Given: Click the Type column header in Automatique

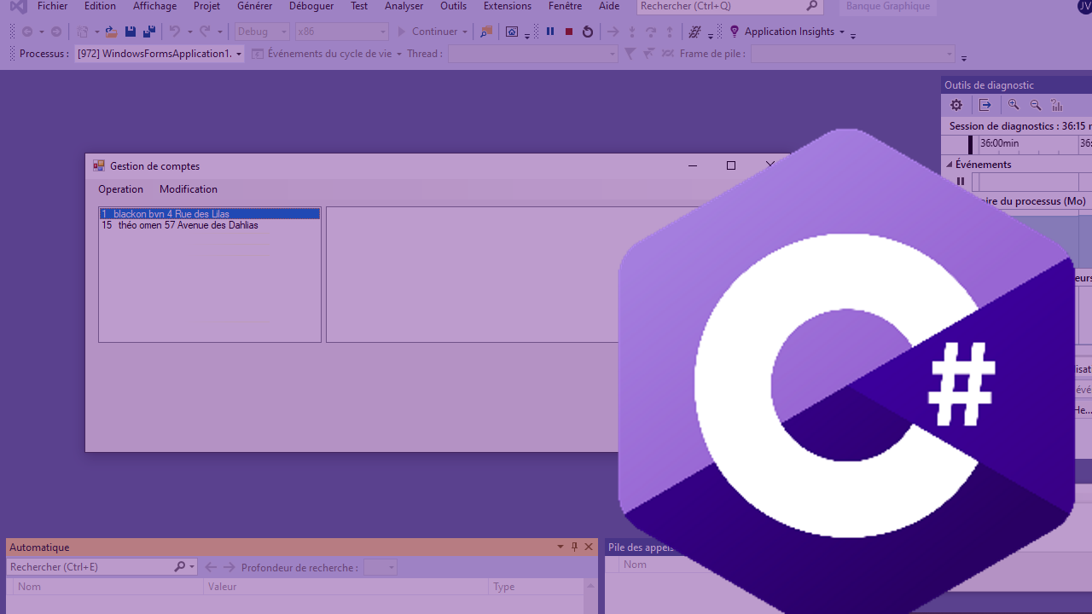Looking at the screenshot, I should point(536,587).
